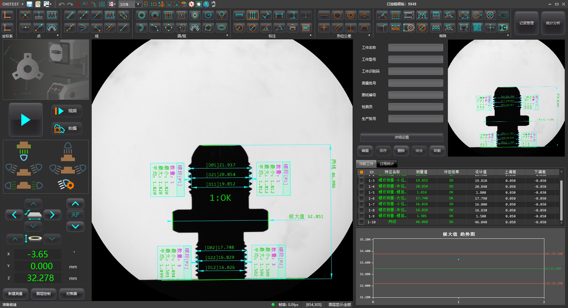This screenshot has width=568, height=308.
Task: Select the ellipse measurement tool
Action: [222, 28]
